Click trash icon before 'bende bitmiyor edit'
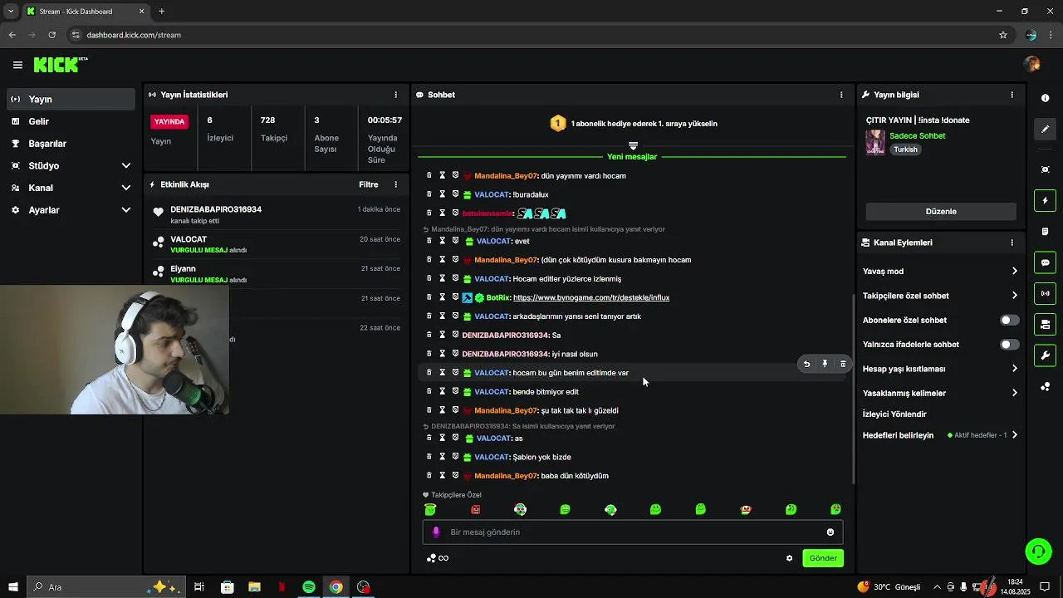 (x=429, y=391)
